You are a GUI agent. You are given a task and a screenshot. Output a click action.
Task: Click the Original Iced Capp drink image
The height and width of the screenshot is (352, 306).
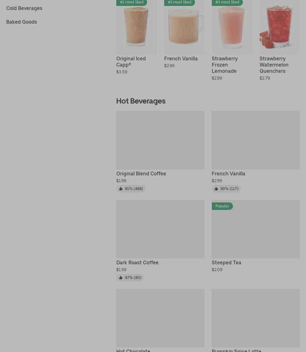136,27
